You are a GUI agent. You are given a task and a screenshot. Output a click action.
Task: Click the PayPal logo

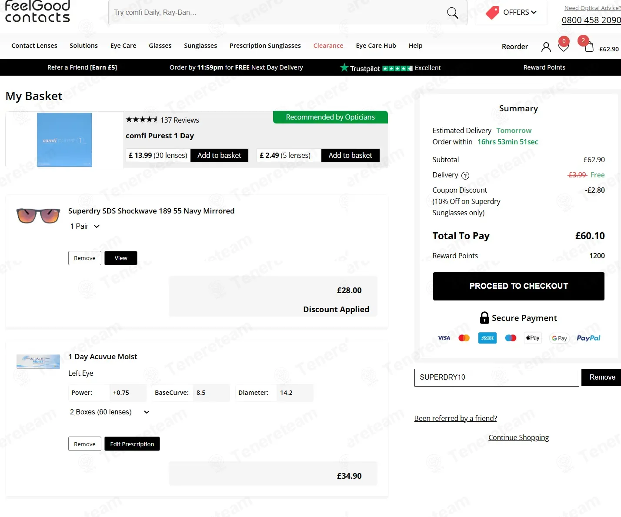[x=588, y=338]
